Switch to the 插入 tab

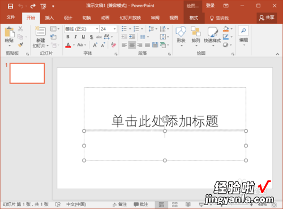(x=49, y=18)
